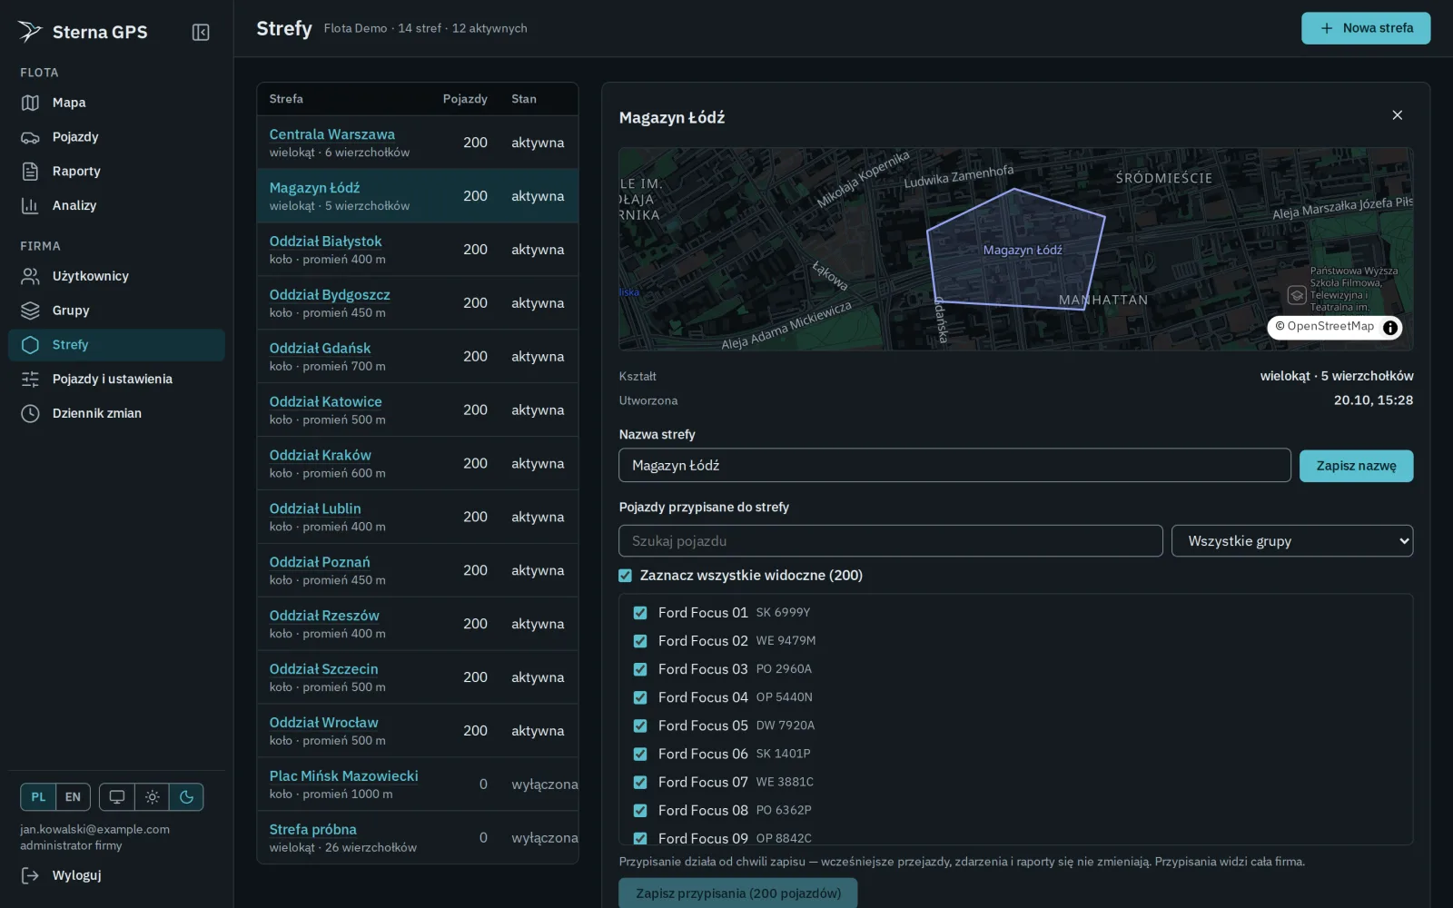
Task: Open Oddział Gdańsk zone link
Action: [x=320, y=349]
